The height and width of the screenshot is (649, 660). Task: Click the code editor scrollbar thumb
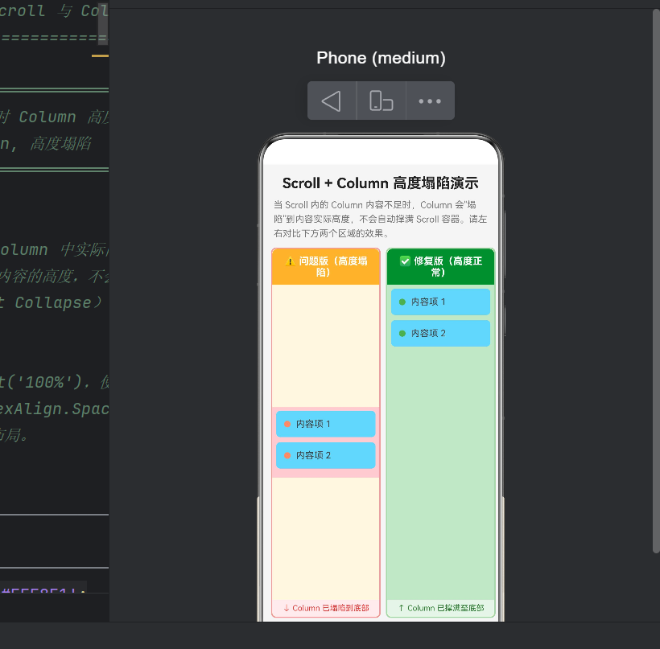tap(103, 23)
